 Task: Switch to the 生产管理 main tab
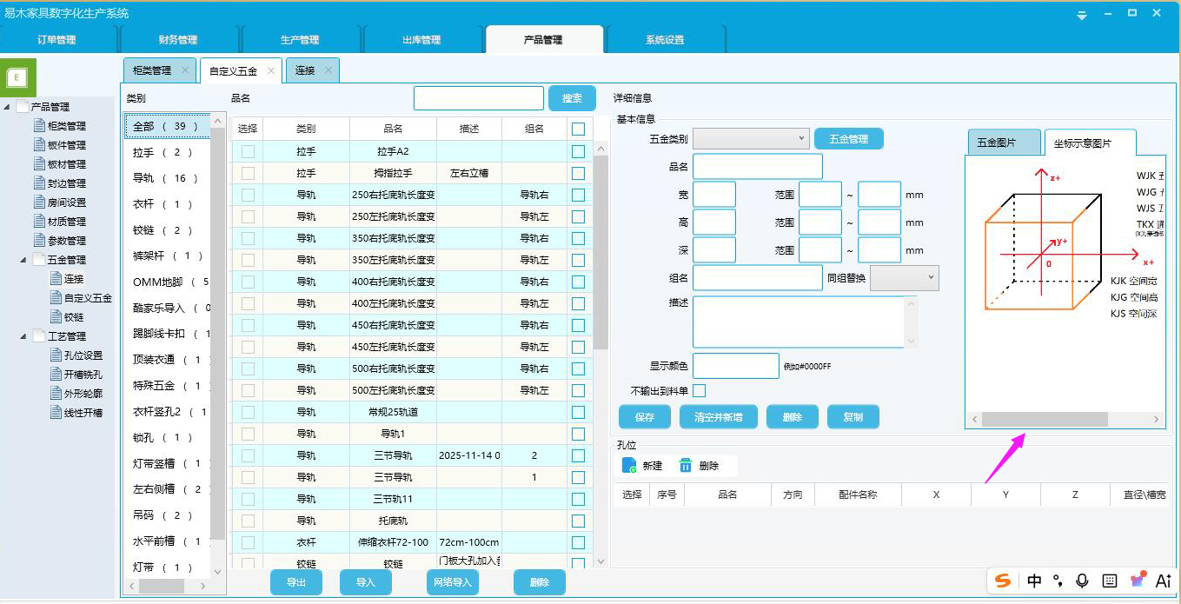pyautogui.click(x=300, y=39)
